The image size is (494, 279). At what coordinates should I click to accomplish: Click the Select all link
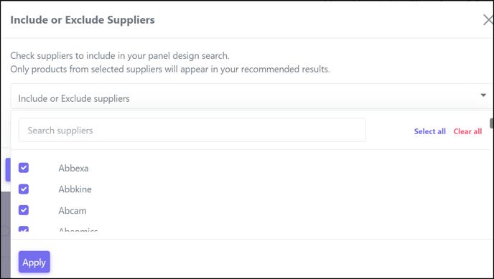pyautogui.click(x=429, y=131)
